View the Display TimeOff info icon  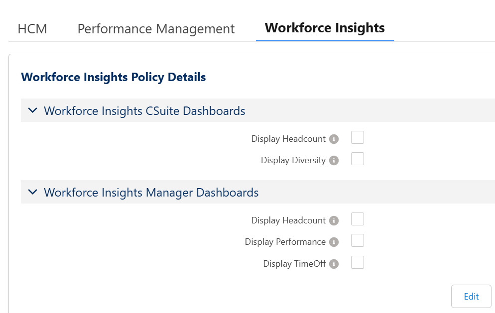334,264
